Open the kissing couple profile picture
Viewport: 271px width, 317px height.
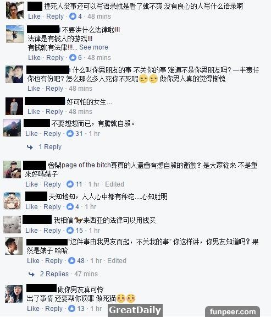pyautogui.click(x=14, y=74)
